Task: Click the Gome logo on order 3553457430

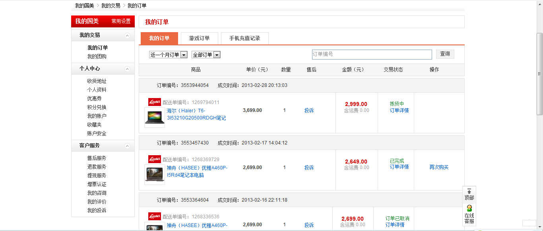Action: [x=155, y=159]
